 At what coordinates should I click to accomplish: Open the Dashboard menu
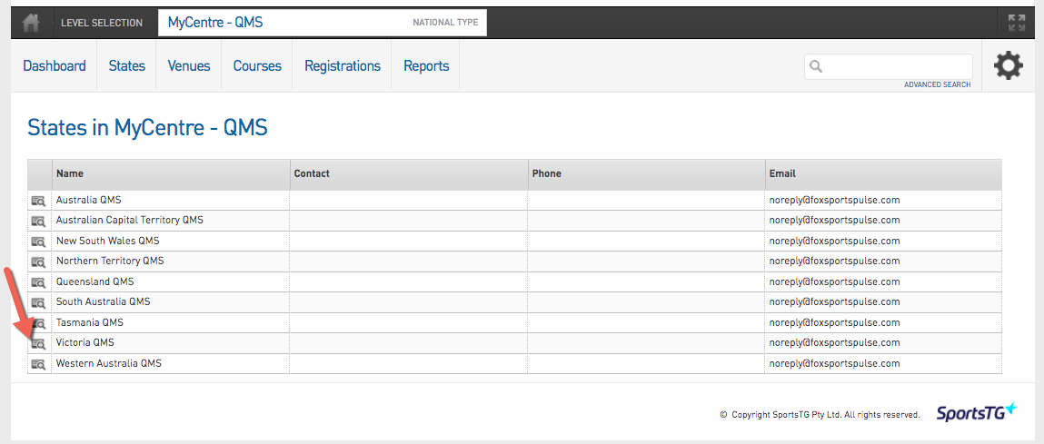(55, 66)
